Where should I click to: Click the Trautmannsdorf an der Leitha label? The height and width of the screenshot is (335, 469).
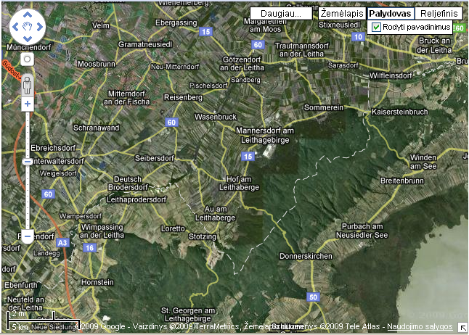pos(301,49)
